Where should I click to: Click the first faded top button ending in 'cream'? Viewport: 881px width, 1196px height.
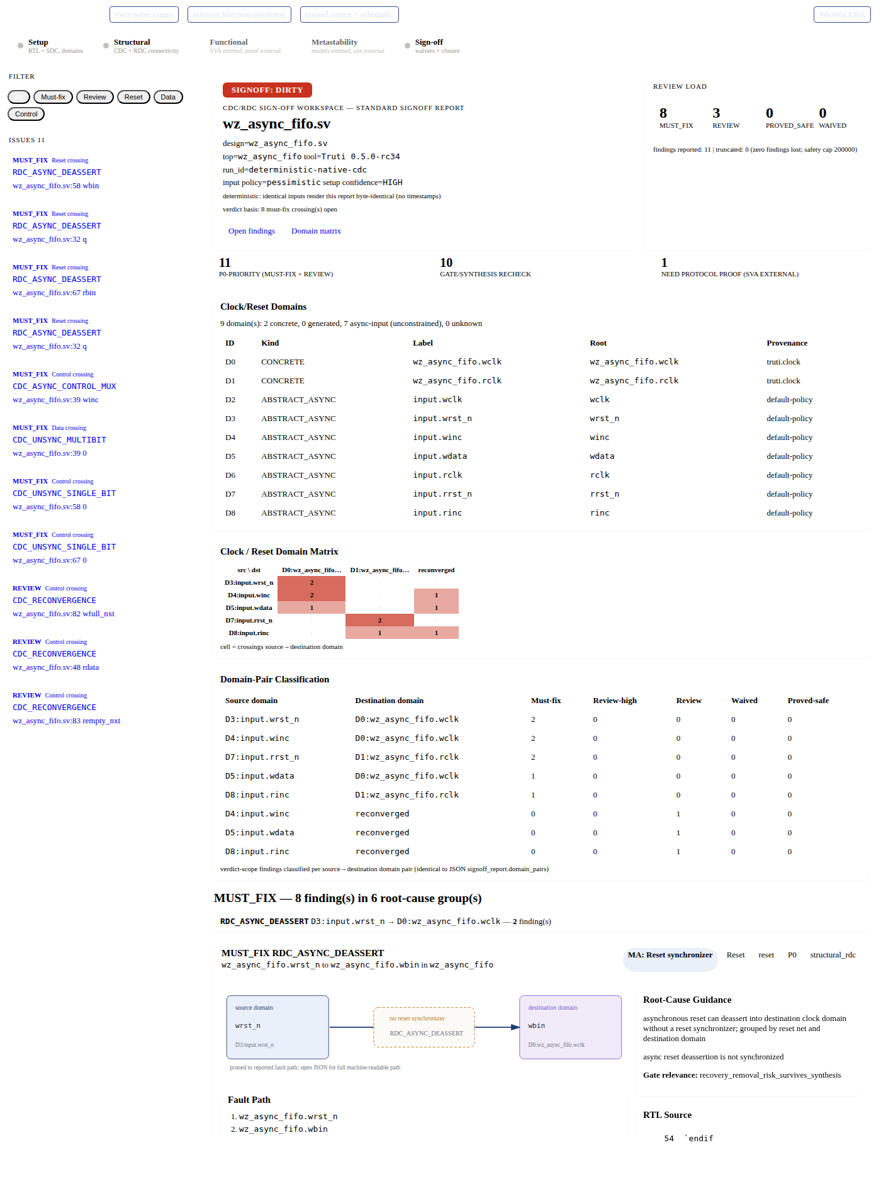pos(144,14)
